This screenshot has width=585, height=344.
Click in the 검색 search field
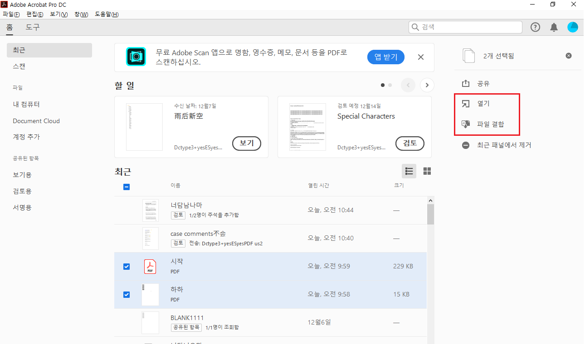point(466,27)
